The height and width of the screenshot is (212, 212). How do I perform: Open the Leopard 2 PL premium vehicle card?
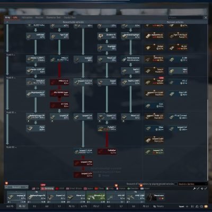click(154, 152)
